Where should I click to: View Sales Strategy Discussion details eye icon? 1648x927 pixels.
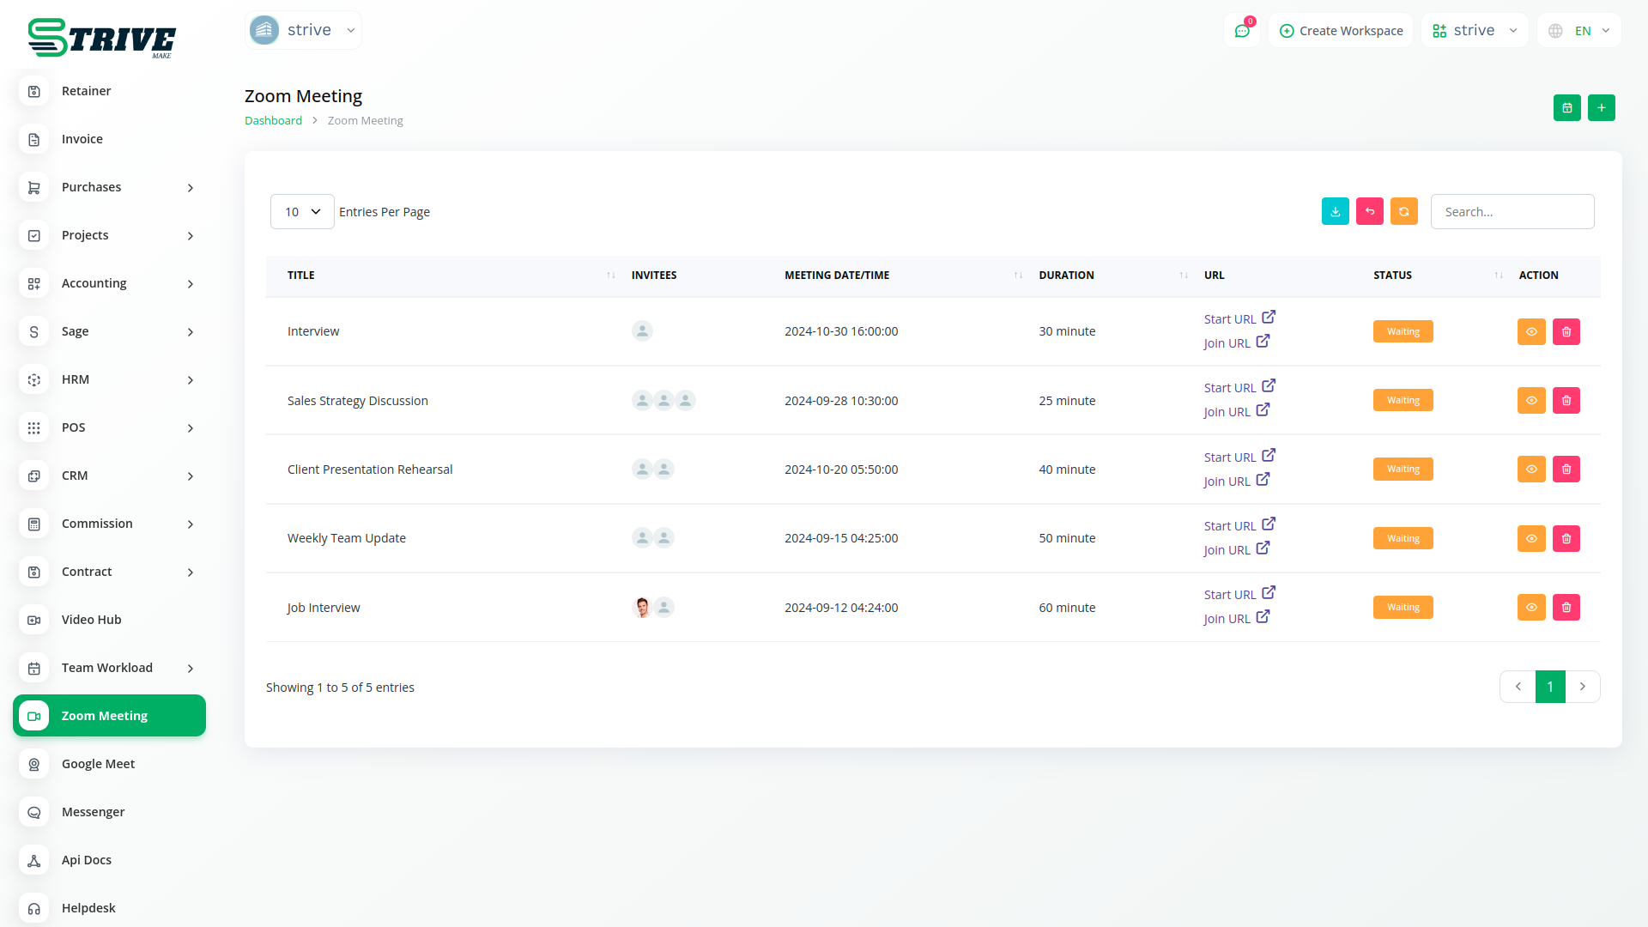1530,401
